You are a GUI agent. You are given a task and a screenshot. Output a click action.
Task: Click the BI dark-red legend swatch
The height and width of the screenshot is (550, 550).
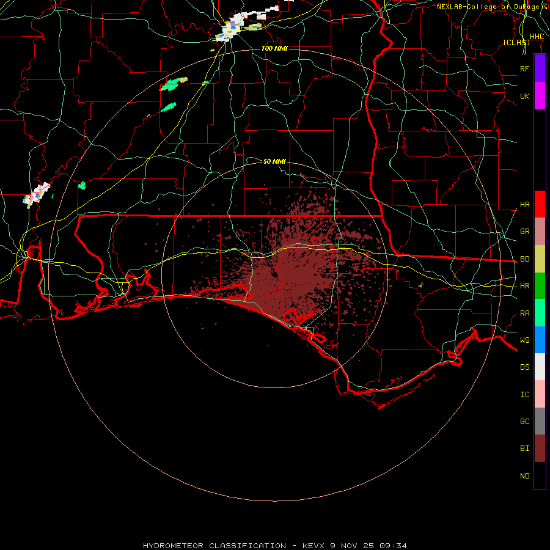(540, 449)
